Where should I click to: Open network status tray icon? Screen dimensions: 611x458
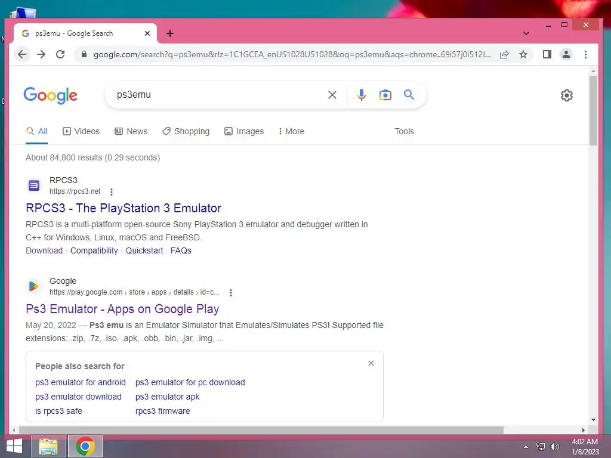click(x=540, y=447)
